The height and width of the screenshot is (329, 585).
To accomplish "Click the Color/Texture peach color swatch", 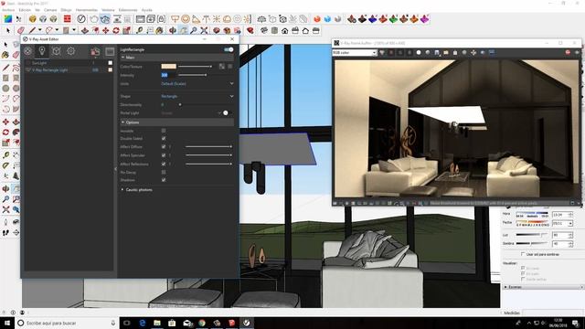I will pos(168,67).
